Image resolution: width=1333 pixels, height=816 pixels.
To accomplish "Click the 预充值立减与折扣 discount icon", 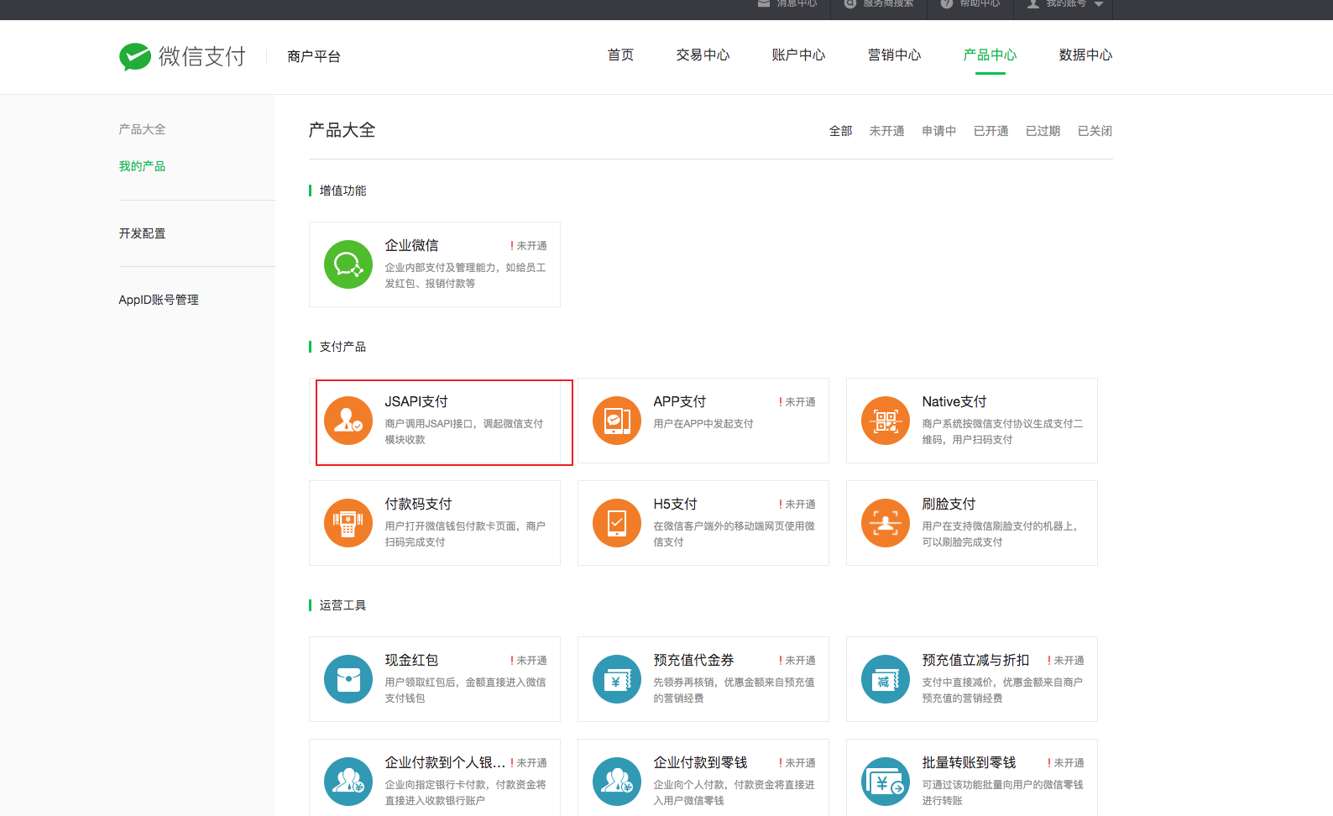I will click(x=886, y=679).
